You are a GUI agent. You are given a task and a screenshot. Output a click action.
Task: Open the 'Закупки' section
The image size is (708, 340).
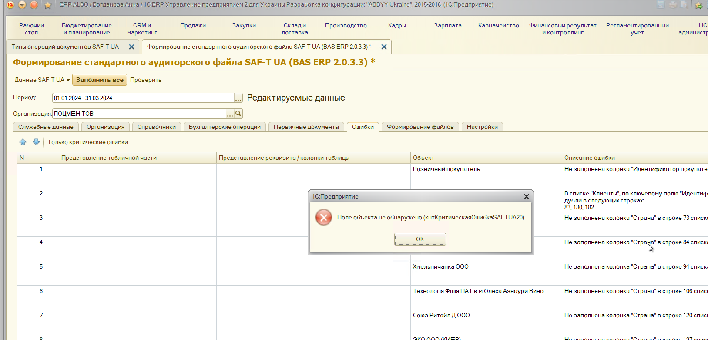coord(244,25)
